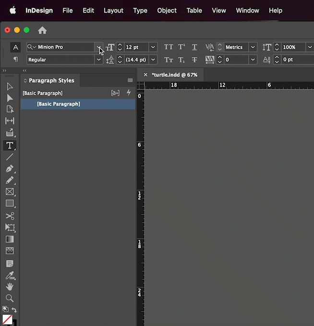Click the font size 12 pt field

[136, 47]
